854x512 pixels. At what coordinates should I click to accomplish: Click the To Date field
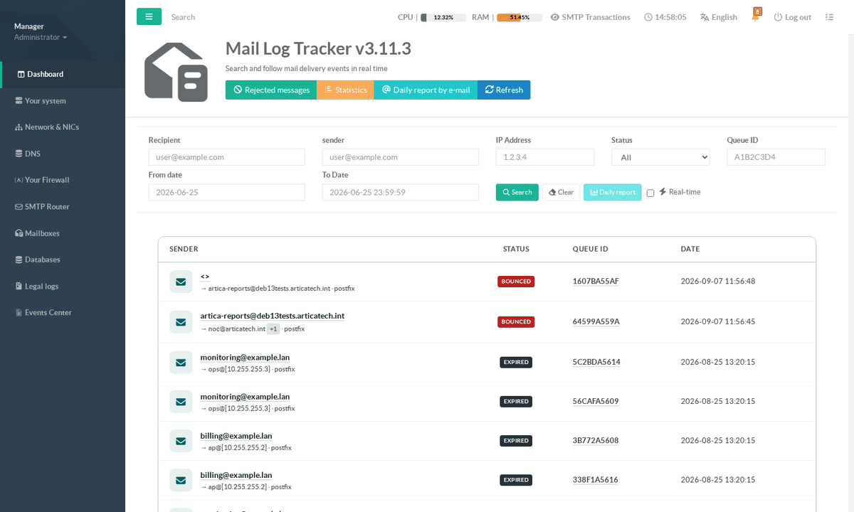coord(401,192)
